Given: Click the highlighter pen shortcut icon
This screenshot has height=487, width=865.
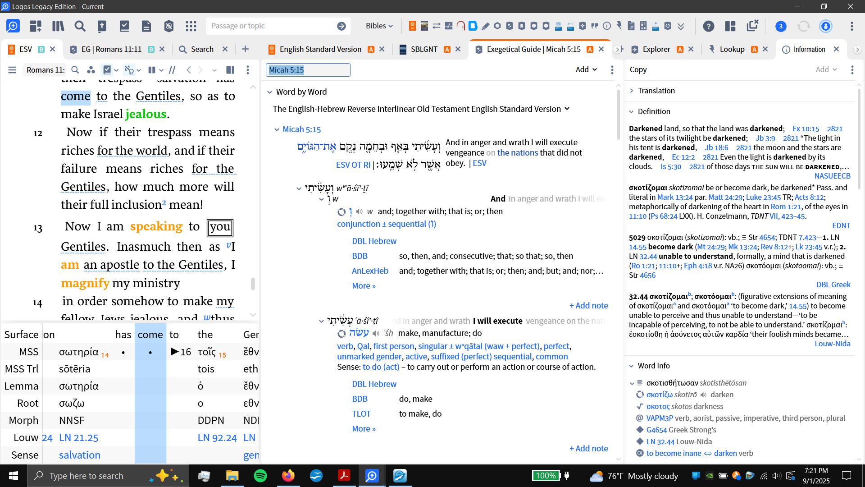Looking at the screenshot, I should [485, 26].
